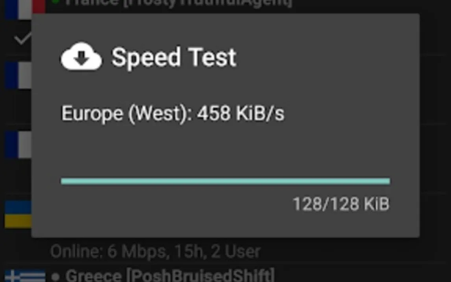This screenshot has width=451, height=282.
Task: Toggle the checkmark for the selected server
Action: (21, 39)
